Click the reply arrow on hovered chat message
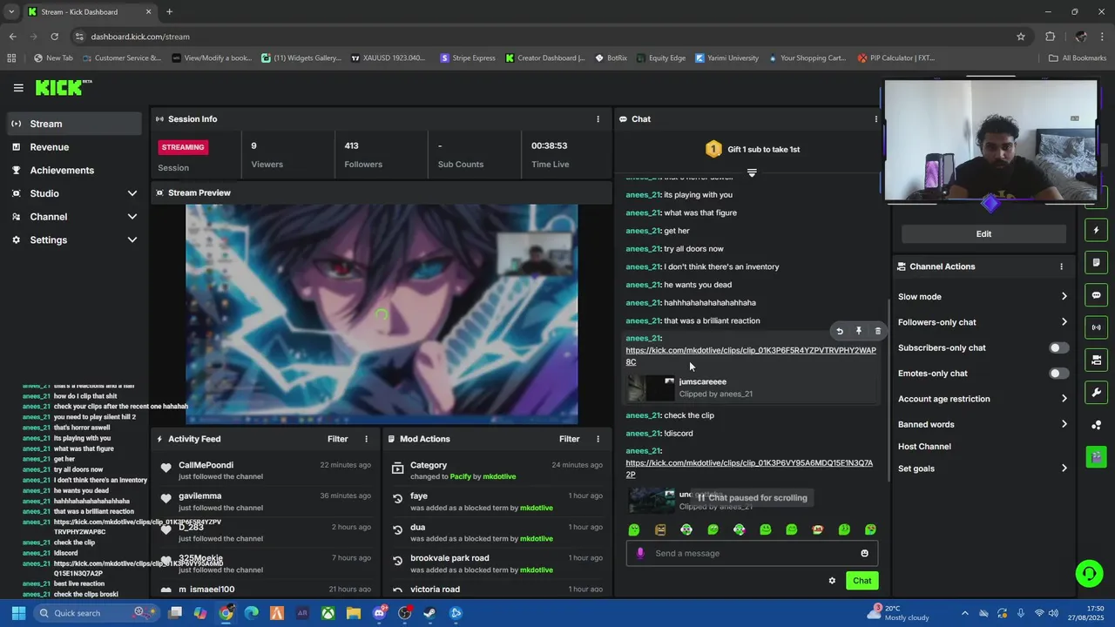 pyautogui.click(x=840, y=331)
